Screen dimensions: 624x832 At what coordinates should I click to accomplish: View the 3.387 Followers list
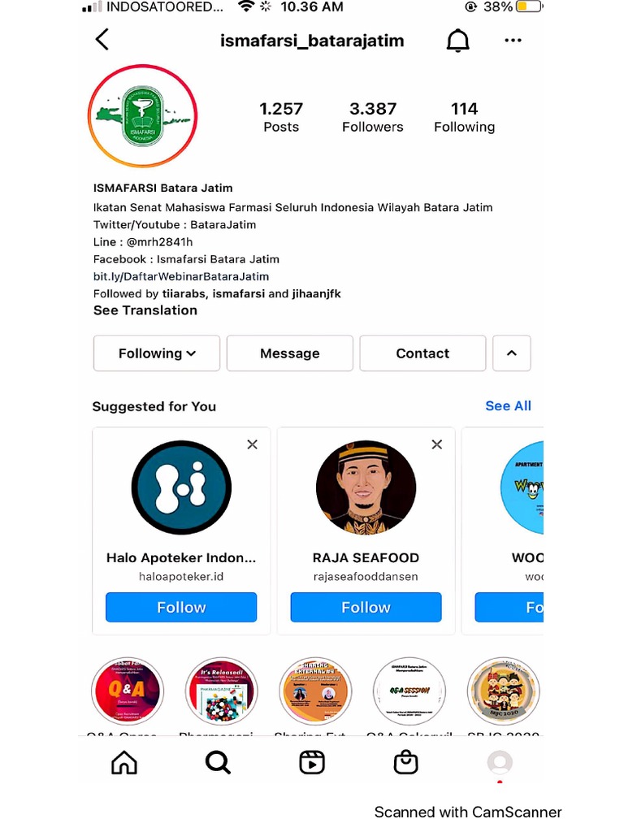(372, 117)
